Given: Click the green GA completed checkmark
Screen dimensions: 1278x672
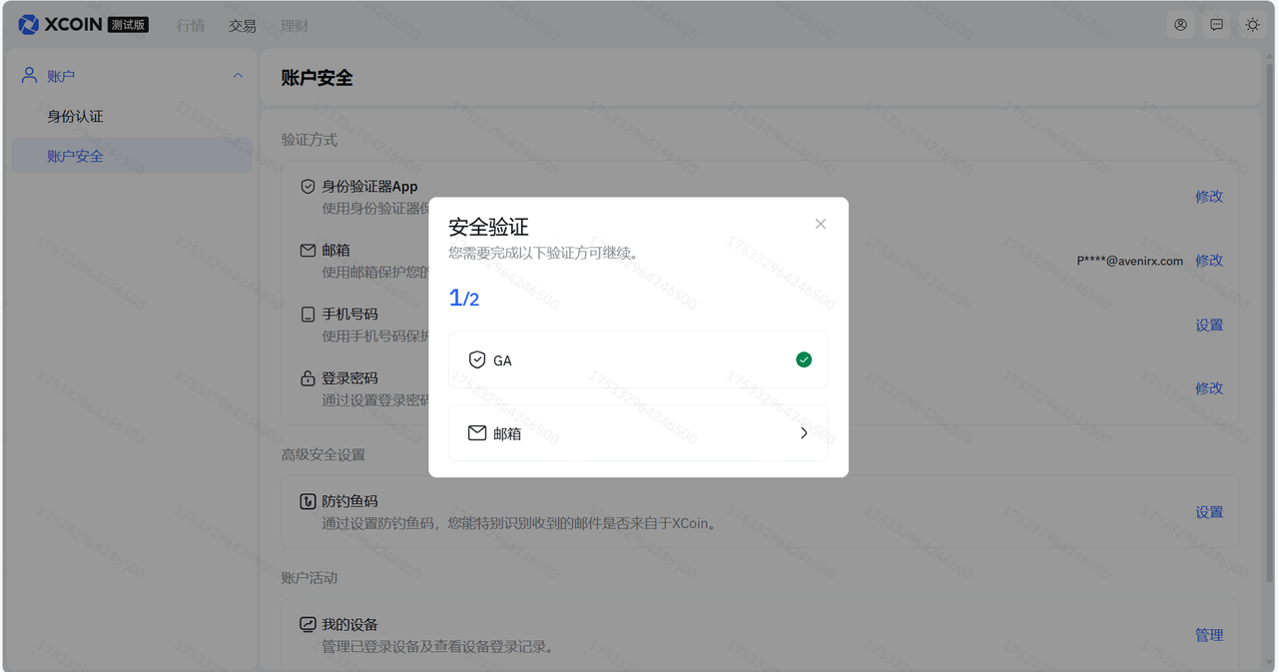Looking at the screenshot, I should [x=804, y=359].
